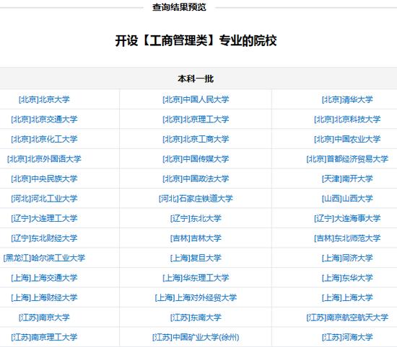397x347 pixels.
Task: Open [天津]南开大学 link
Action: (347, 179)
